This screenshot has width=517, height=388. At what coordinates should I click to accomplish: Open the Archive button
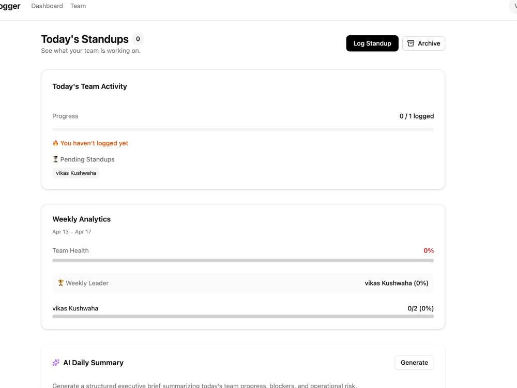424,43
